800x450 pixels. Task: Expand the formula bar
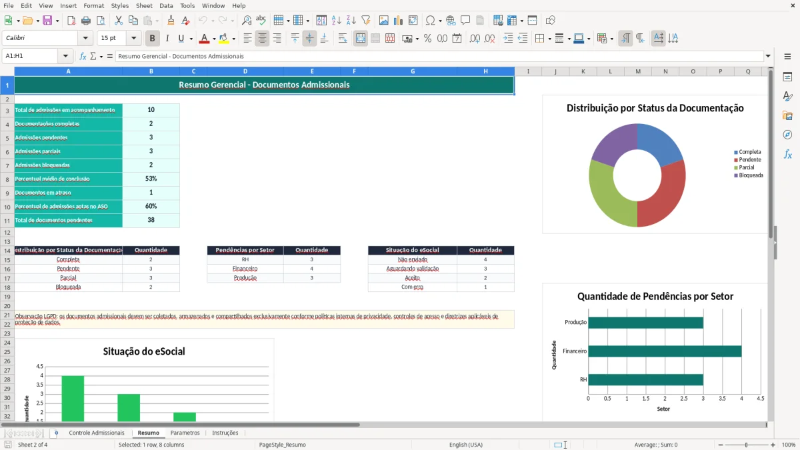pos(768,56)
